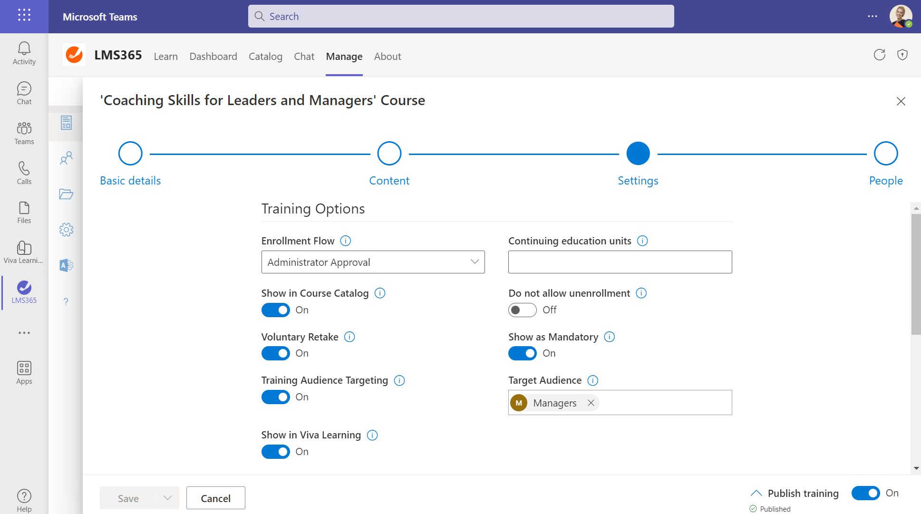Toggle Voluntary Retake switch

point(275,353)
